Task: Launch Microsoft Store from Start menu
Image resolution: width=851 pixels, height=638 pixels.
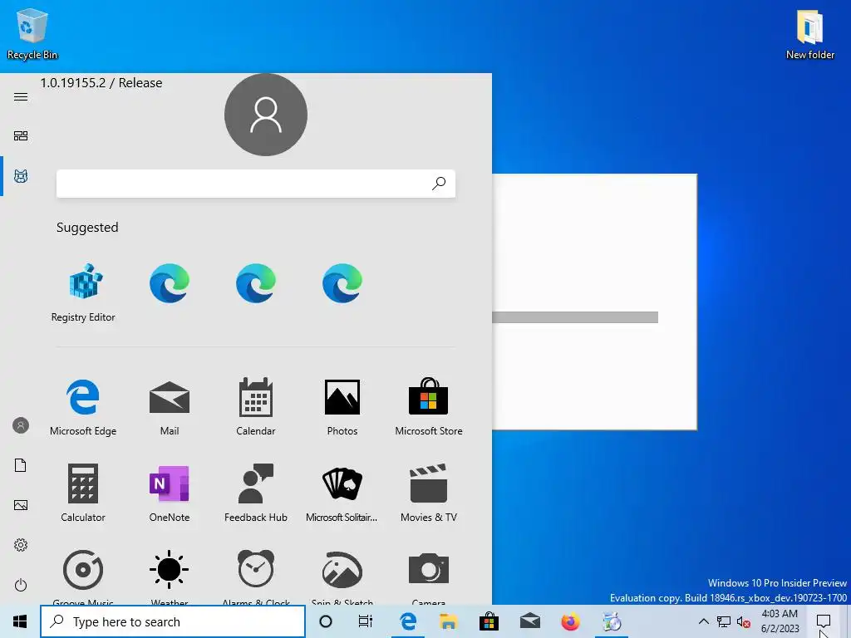Action: pyautogui.click(x=429, y=407)
